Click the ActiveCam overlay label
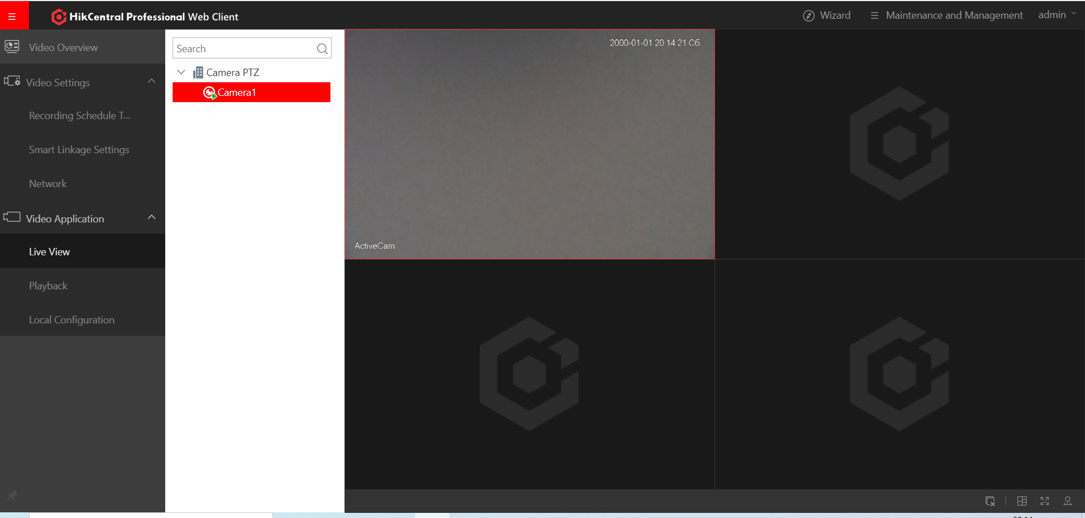 pyautogui.click(x=375, y=246)
